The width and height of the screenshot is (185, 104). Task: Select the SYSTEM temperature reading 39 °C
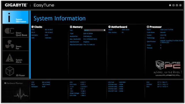[x=162, y=84]
